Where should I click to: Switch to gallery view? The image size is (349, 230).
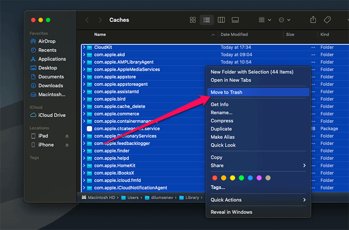(x=235, y=20)
